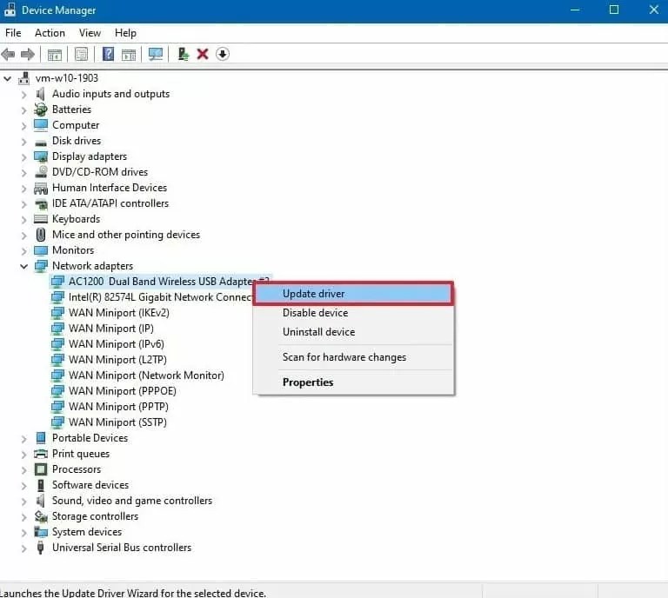Viewport: 668px width, 598px height.
Task: Select WAN Miniport (IKEv2)
Action: [119, 313]
